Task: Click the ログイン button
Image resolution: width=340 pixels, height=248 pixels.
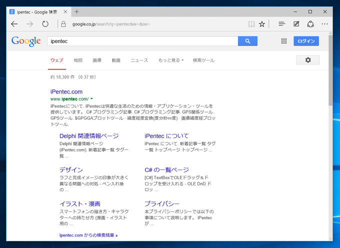Action: [306, 41]
